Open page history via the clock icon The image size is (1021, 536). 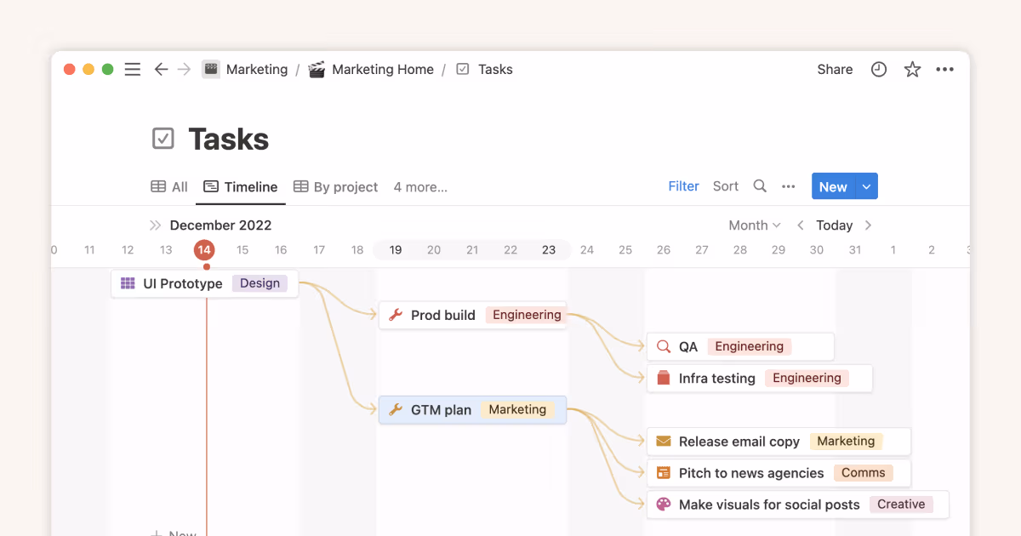click(x=878, y=69)
